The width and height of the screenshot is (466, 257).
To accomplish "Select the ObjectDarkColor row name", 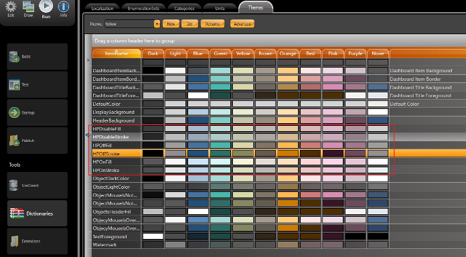I will pos(111,179).
